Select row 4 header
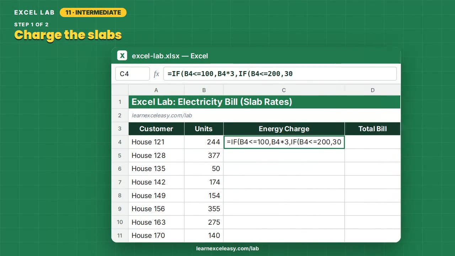Screen dimensions: 455x256 pyautogui.click(x=120, y=142)
